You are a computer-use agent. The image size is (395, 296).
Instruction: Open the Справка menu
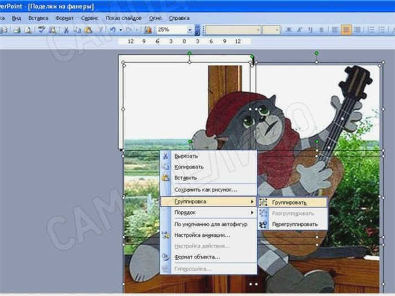click(x=179, y=18)
